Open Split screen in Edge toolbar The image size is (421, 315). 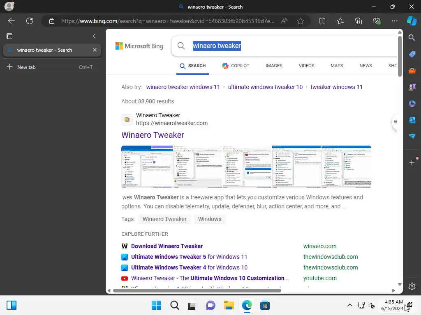pyautogui.click(x=322, y=21)
